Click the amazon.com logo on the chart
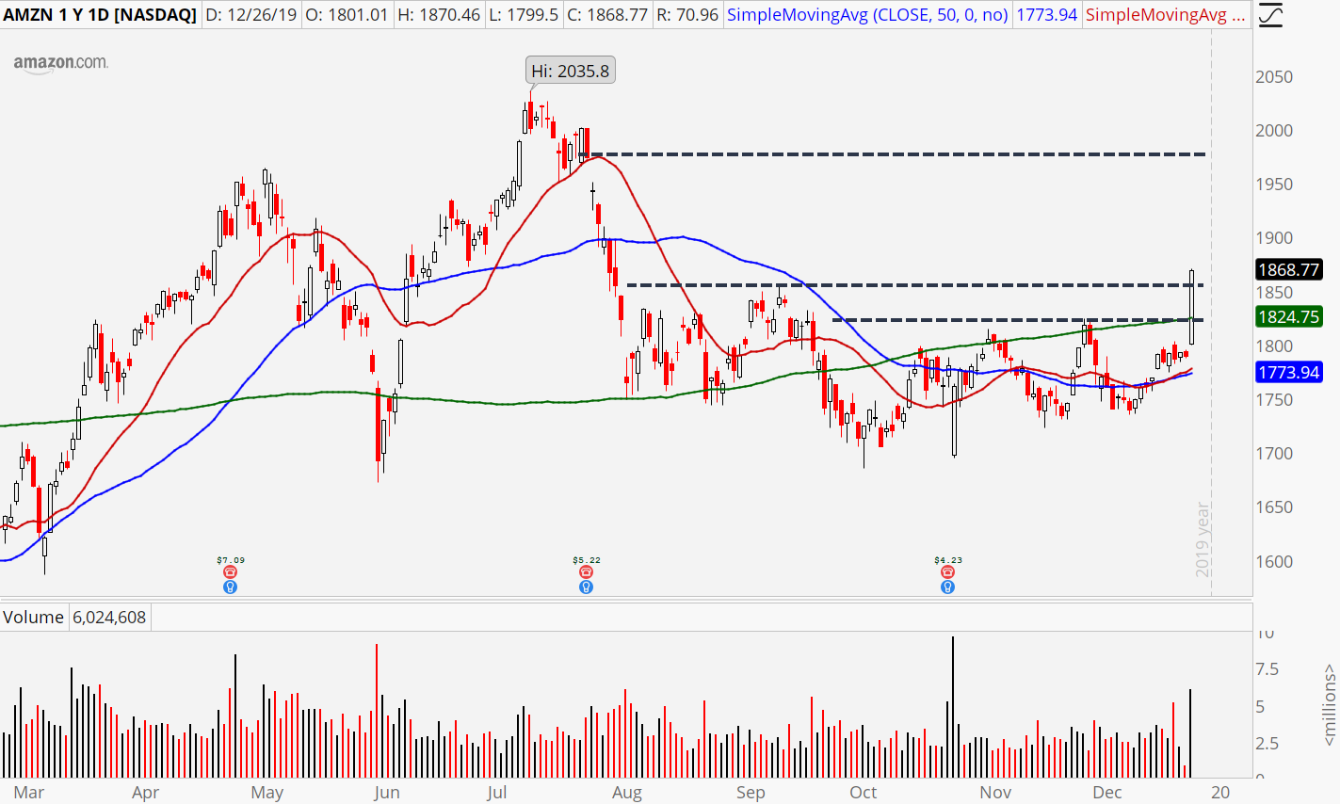The width and height of the screenshot is (1340, 804). 60,64
